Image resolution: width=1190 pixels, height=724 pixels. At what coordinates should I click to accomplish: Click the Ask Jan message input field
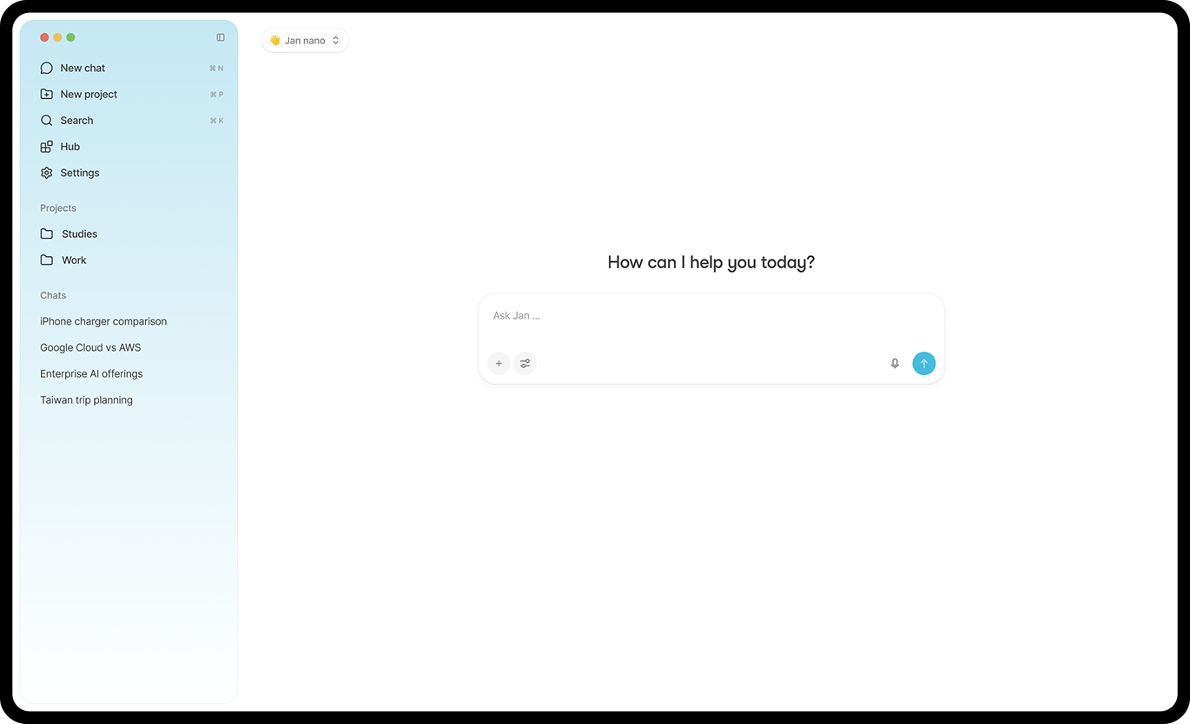tap(711, 315)
